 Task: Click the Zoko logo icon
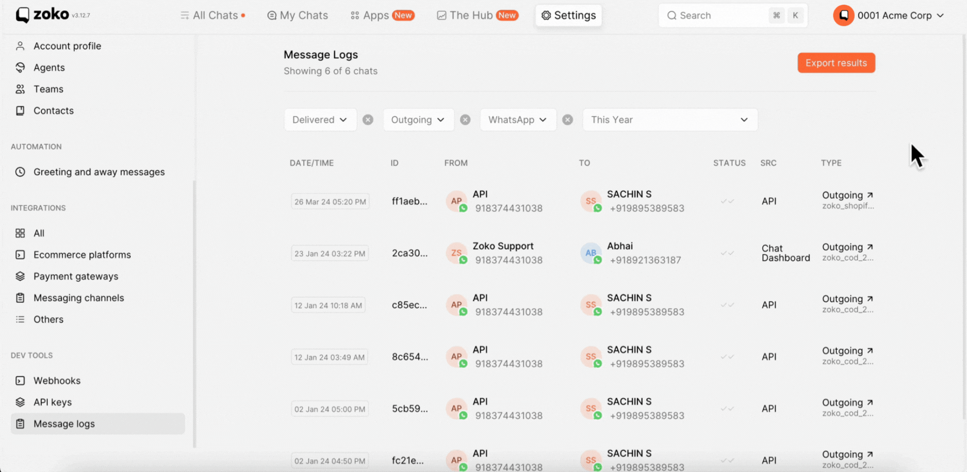point(23,15)
